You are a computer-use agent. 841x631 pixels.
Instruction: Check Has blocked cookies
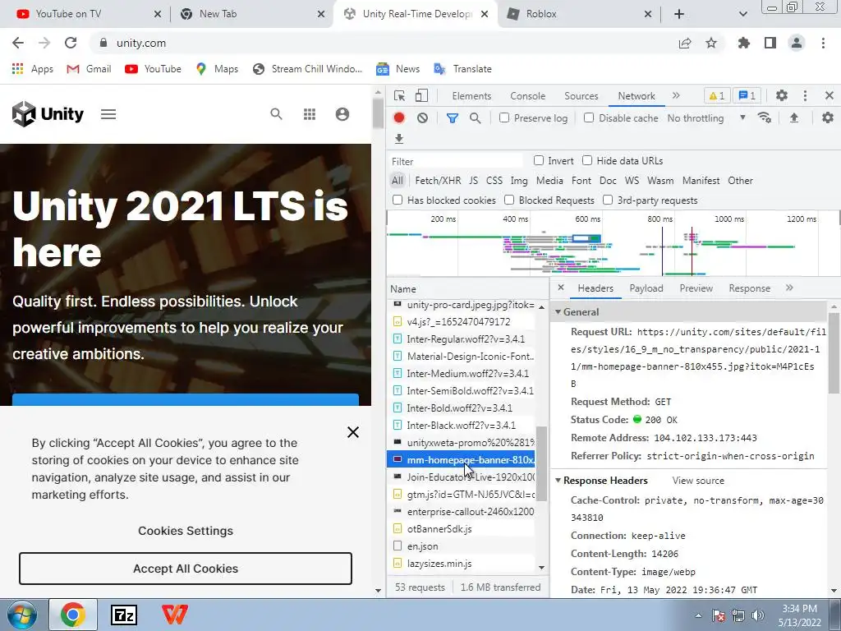coord(398,200)
